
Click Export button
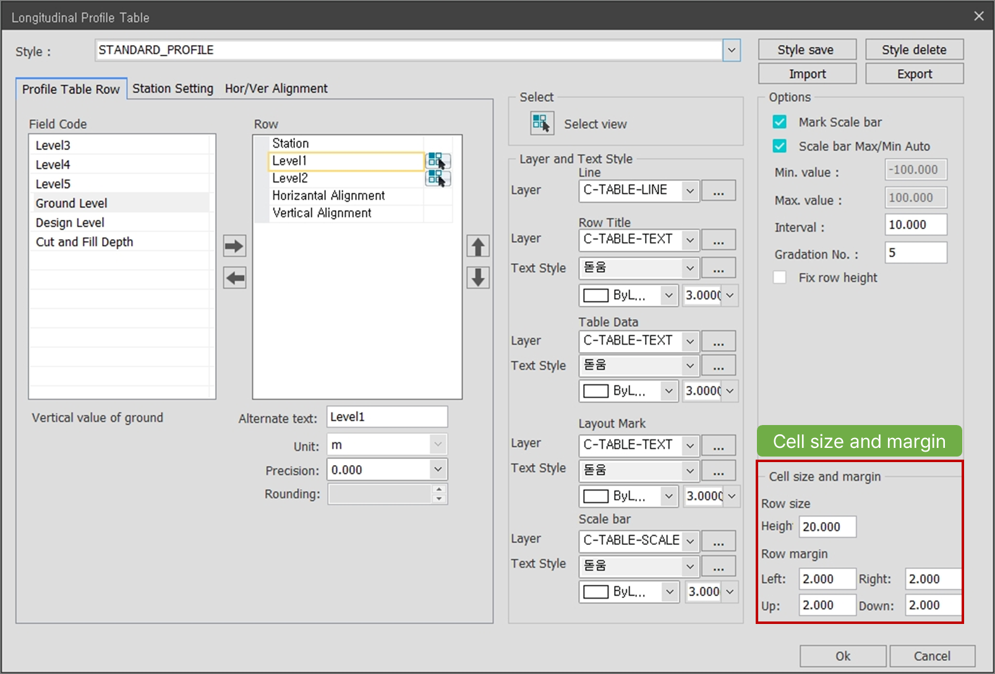click(914, 74)
